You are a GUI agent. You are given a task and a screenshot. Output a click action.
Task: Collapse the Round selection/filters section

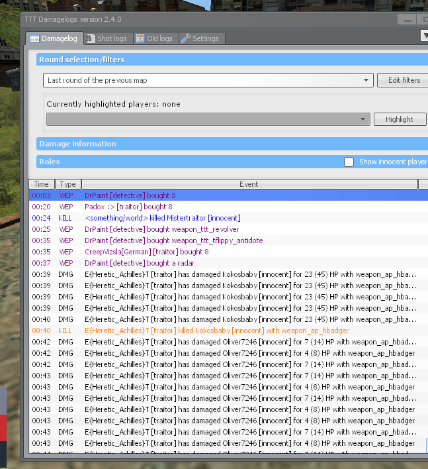tap(82, 60)
